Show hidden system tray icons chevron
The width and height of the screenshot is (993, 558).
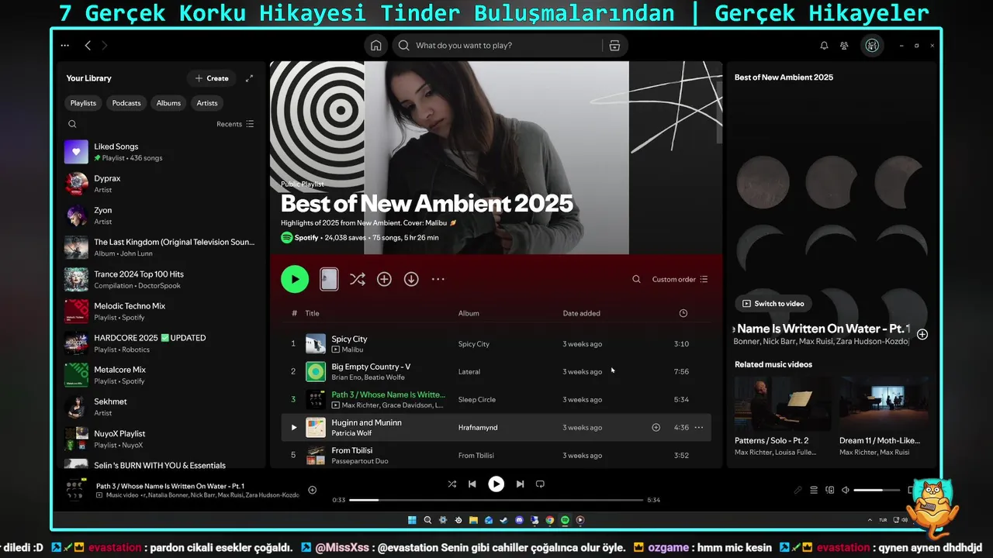868,520
